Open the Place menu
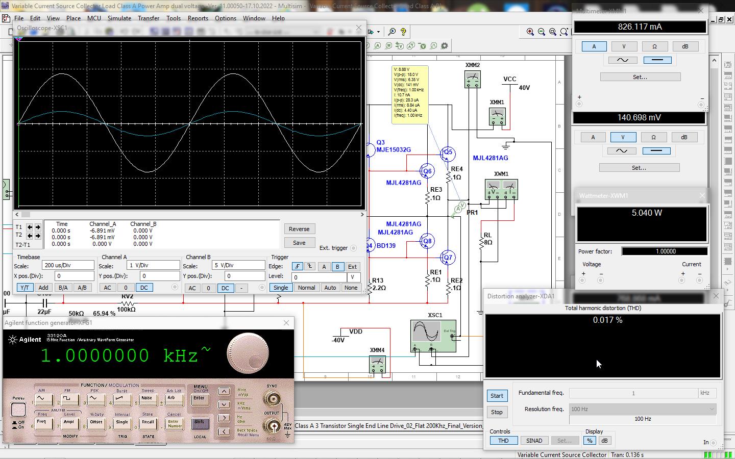The image size is (735, 459). point(73,18)
